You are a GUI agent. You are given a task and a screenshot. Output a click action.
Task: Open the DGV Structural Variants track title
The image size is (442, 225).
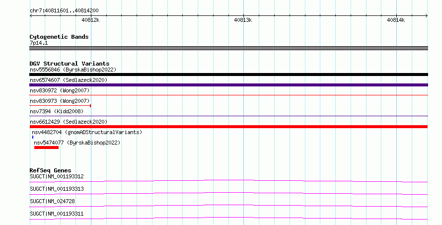[x=70, y=64]
